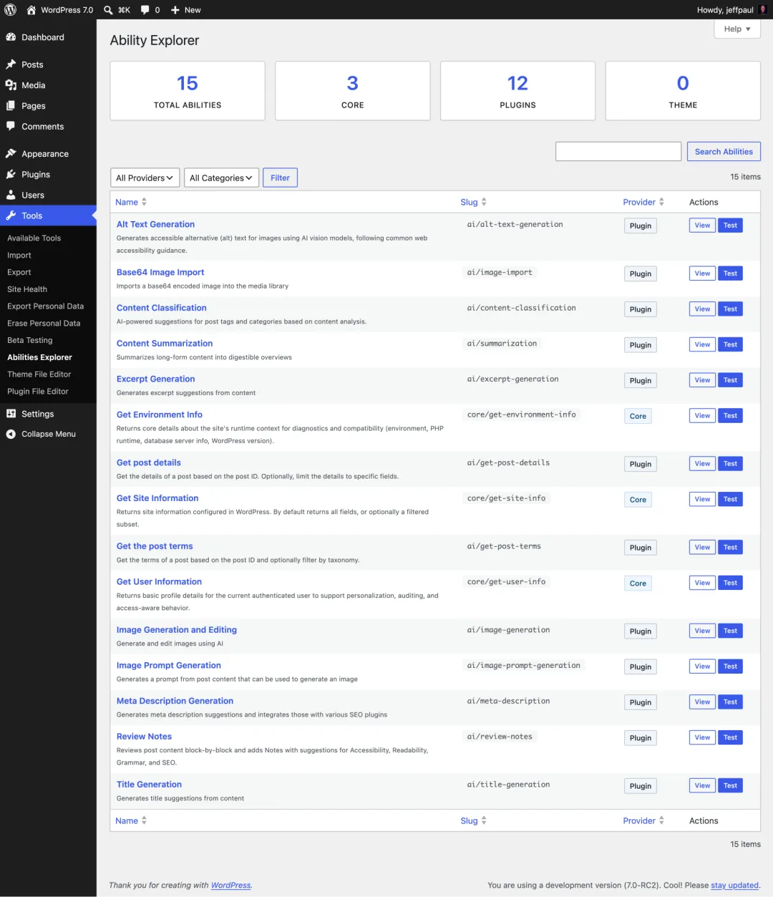773x897 pixels.
Task: Click the 15 Total Abilities card
Action: click(188, 91)
